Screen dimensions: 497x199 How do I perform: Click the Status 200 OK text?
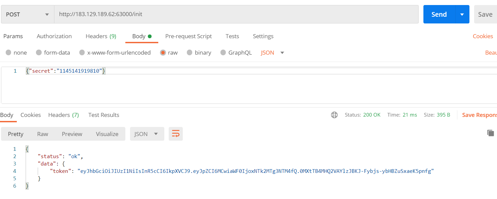(363, 115)
